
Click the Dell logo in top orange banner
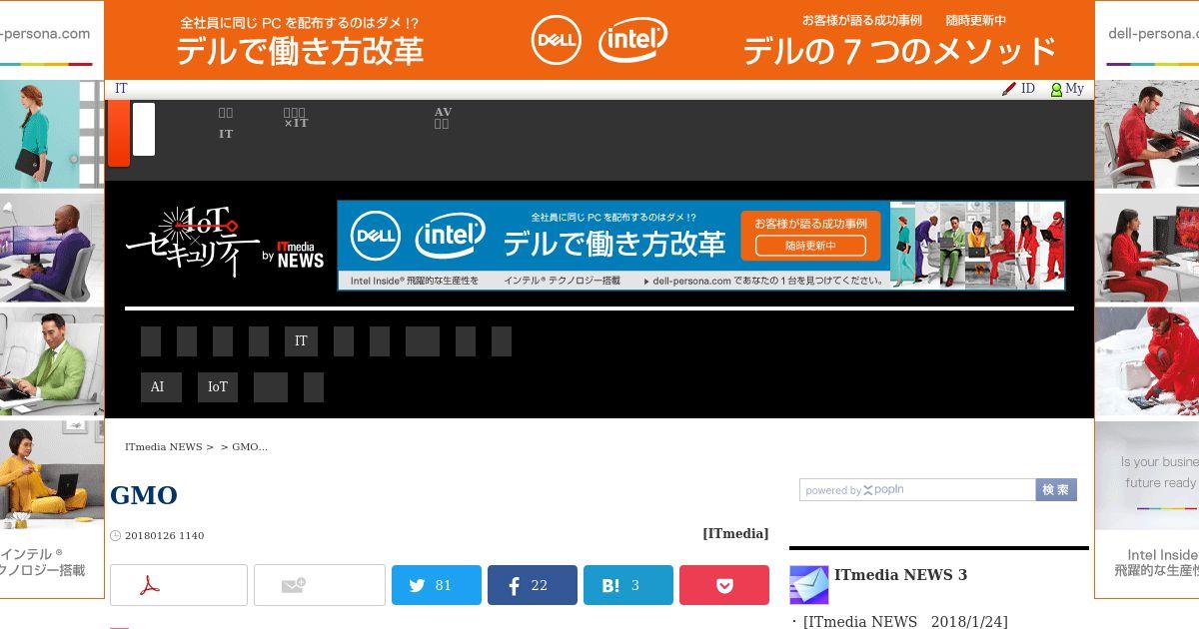557,40
